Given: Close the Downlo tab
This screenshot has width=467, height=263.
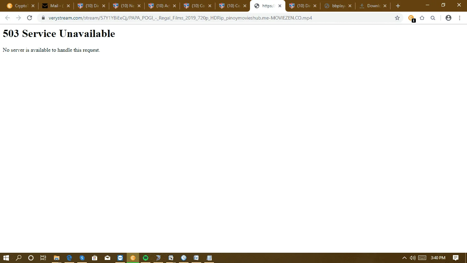Looking at the screenshot, I should (x=385, y=6).
